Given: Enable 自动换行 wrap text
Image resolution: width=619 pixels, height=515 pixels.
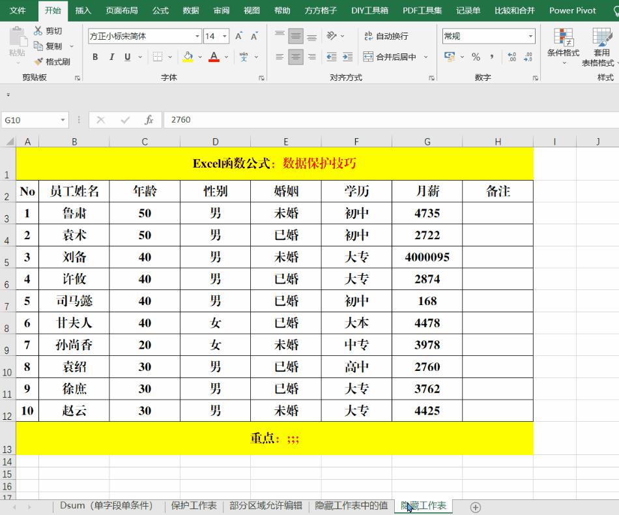Looking at the screenshot, I should (388, 36).
